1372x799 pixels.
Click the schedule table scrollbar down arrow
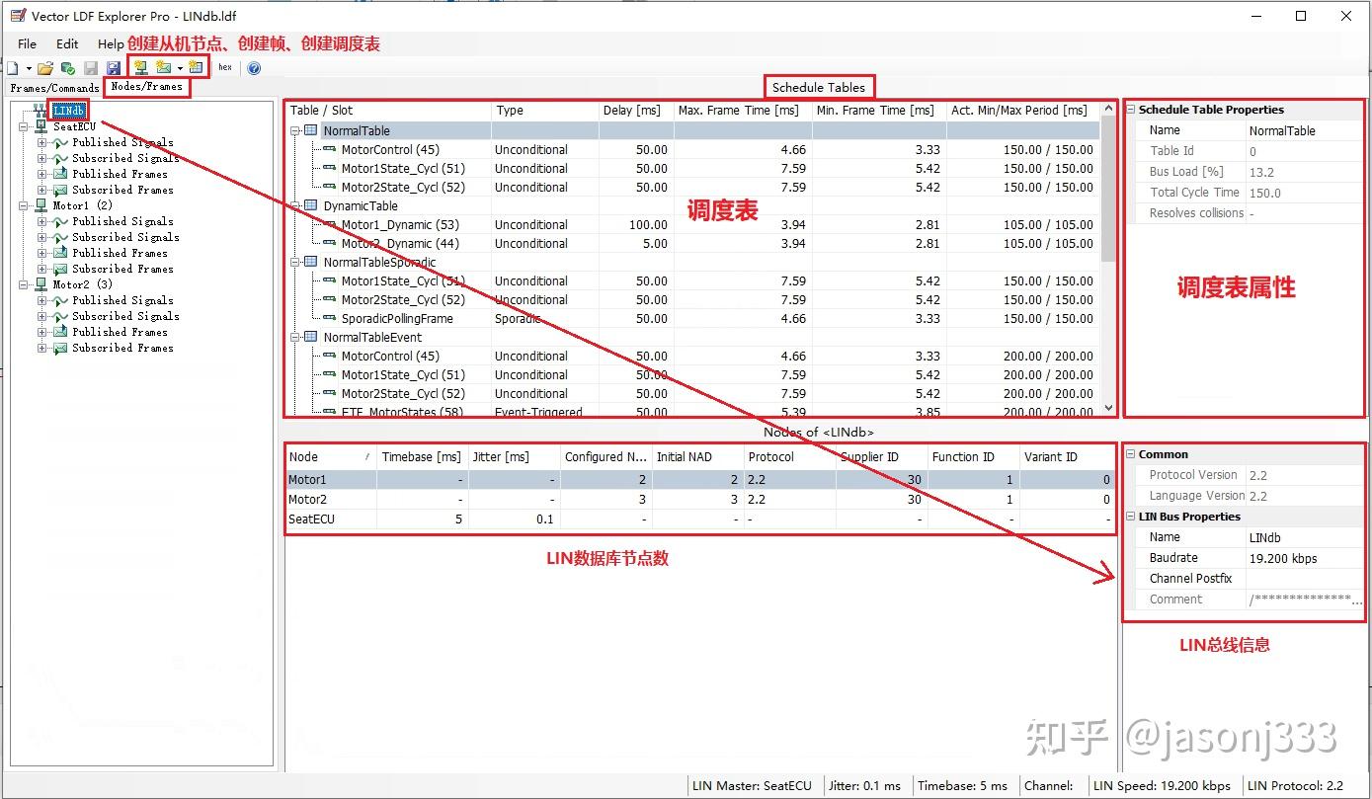[1108, 407]
